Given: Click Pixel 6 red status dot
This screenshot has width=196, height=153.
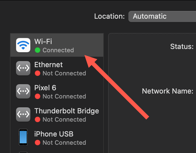Looking at the screenshot, I should point(38,96).
